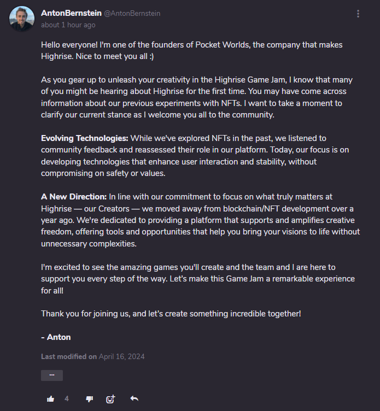
Task: Click the 'Evolving Technologies:' bold heading
Action: coord(85,138)
